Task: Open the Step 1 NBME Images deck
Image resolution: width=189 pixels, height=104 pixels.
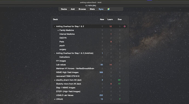Action: coord(66,88)
